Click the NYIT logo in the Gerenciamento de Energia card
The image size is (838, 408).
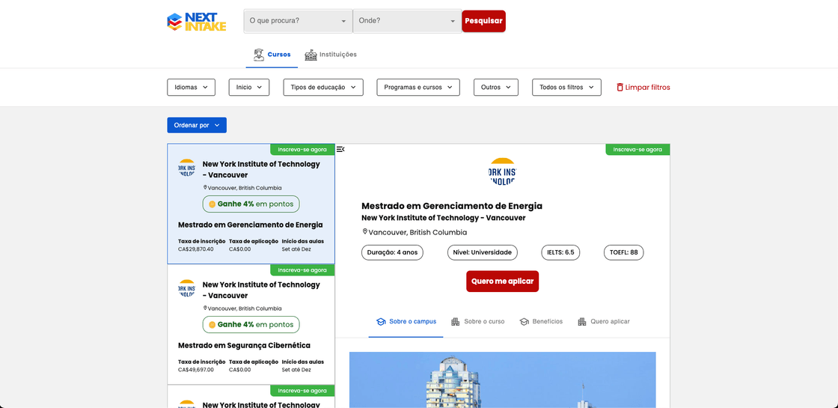187,169
